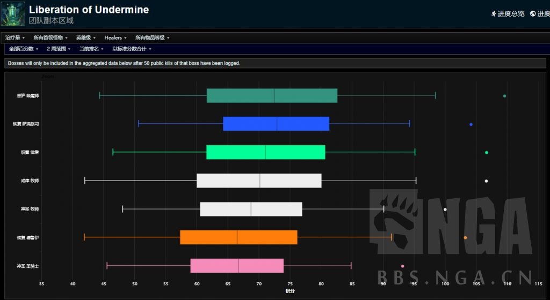Viewport: 550px width, 300px height.
Task: Open the 所有物品等级 item level menu
Action: pos(152,38)
